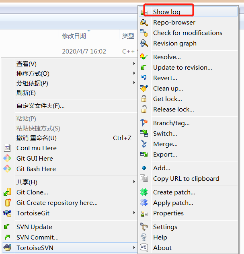Click the Check for modifications icon

144,33
